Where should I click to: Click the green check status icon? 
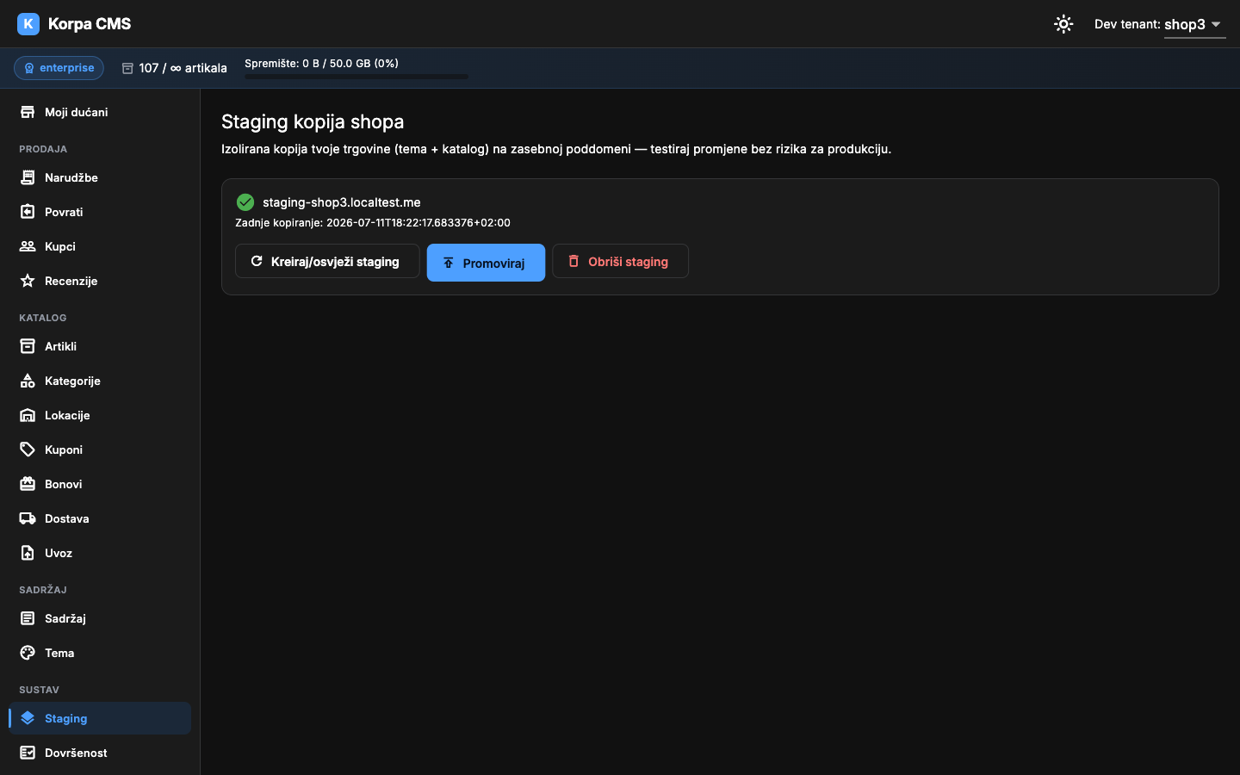click(245, 202)
